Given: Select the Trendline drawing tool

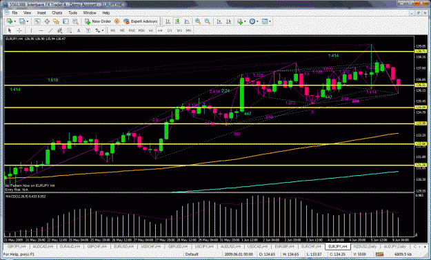Looking at the screenshot, I should coord(50,30).
